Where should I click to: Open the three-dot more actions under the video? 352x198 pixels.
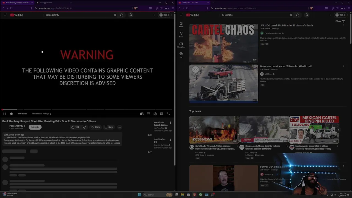(x=119, y=127)
